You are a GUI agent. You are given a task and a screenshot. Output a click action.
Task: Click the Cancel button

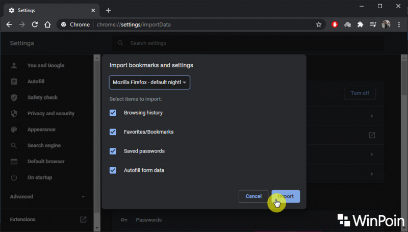pos(253,196)
